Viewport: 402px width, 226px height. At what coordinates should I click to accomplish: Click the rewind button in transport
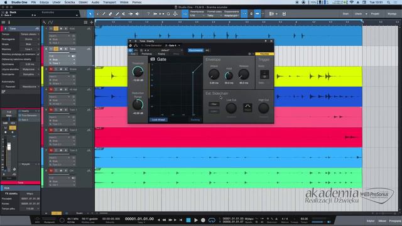click(x=164, y=220)
